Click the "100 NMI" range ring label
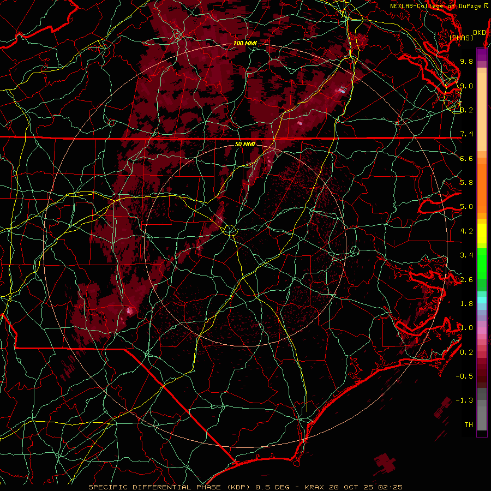Viewport: 491px width, 491px height. [245, 43]
